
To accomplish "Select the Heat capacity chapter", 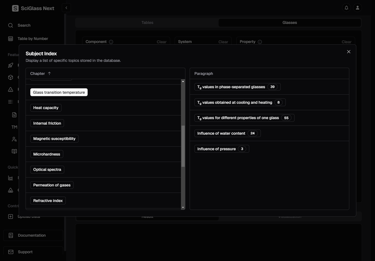I will point(46,108).
